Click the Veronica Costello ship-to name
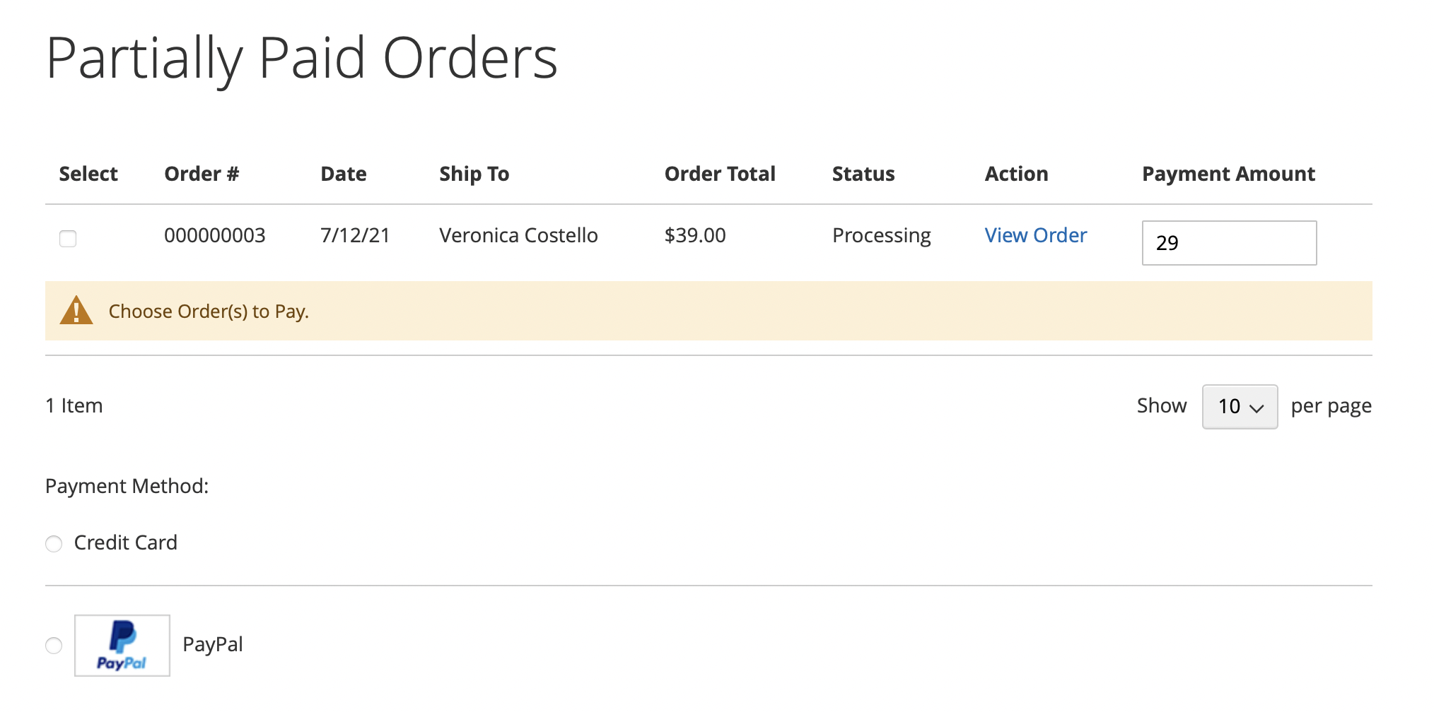The height and width of the screenshot is (712, 1434). [x=518, y=235]
